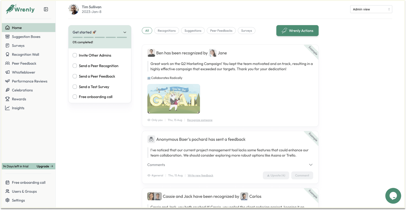Click the Rewards trophy icon

pos(7,99)
